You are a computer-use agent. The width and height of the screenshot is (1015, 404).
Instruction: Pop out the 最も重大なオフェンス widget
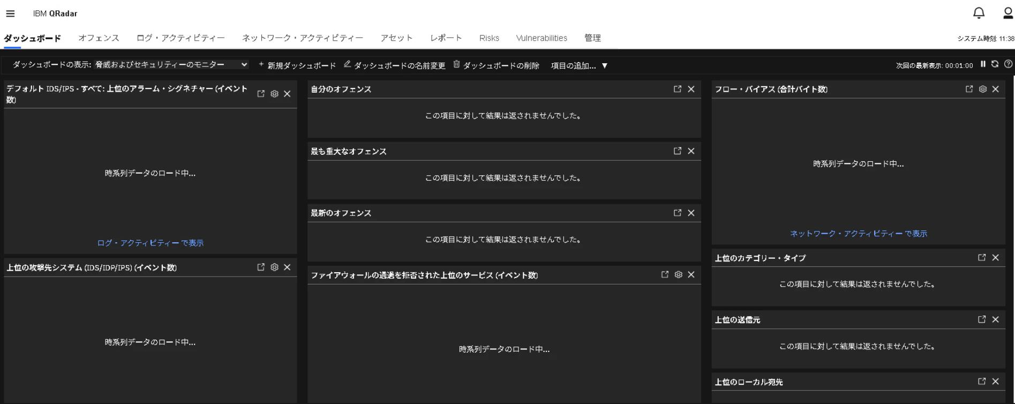point(678,151)
